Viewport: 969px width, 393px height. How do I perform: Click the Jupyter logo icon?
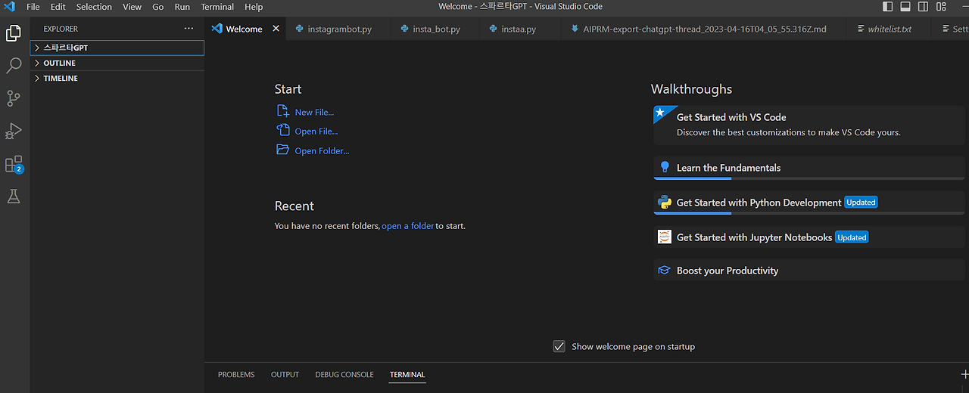[x=665, y=237]
